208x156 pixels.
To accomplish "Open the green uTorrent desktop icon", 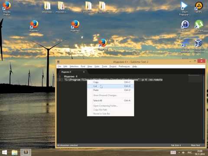I will point(199,26).
